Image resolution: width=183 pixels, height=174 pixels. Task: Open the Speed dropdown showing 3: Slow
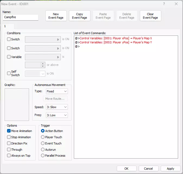pyautogui.click(x=57, y=107)
